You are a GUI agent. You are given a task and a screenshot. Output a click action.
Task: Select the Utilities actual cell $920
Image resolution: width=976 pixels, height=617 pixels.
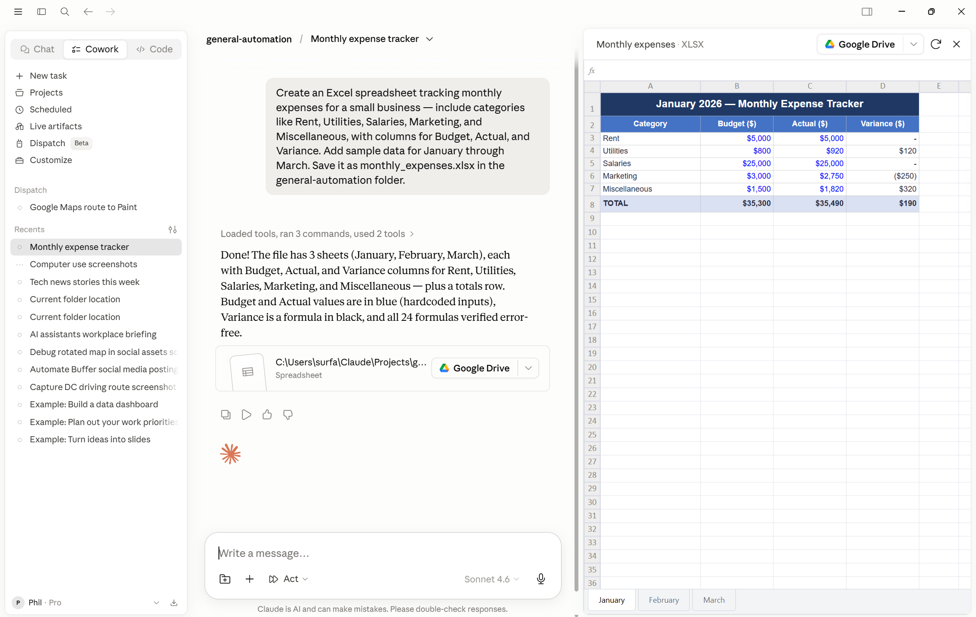[x=809, y=151]
